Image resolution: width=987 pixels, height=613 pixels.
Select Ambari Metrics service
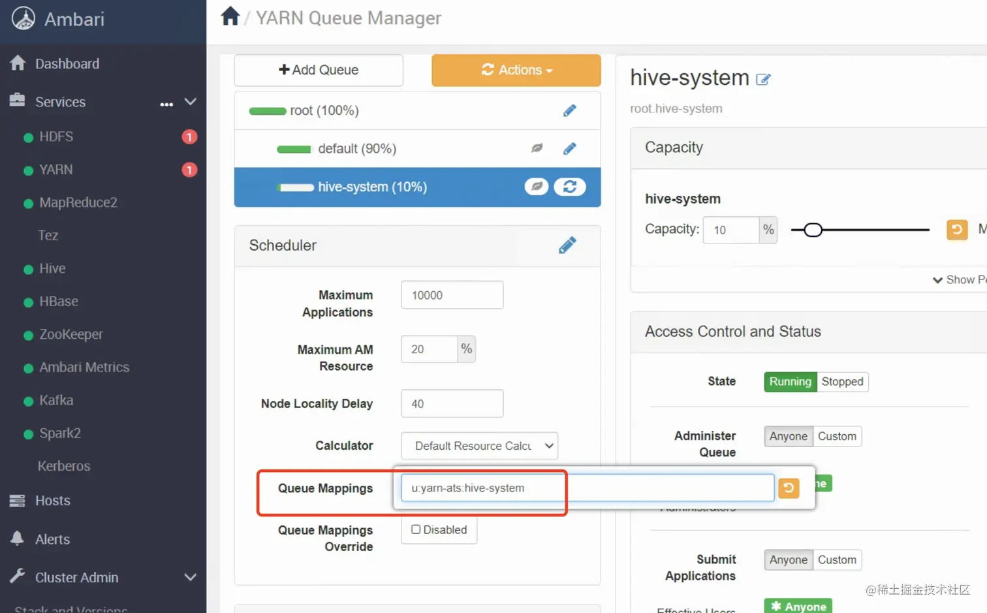pos(84,367)
